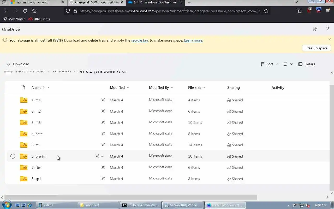Dismiss the storage warning banner

pos(330,39)
